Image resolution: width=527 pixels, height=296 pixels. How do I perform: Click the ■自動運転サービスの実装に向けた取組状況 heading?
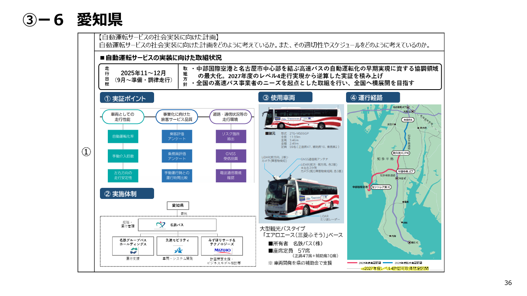coord(161,58)
